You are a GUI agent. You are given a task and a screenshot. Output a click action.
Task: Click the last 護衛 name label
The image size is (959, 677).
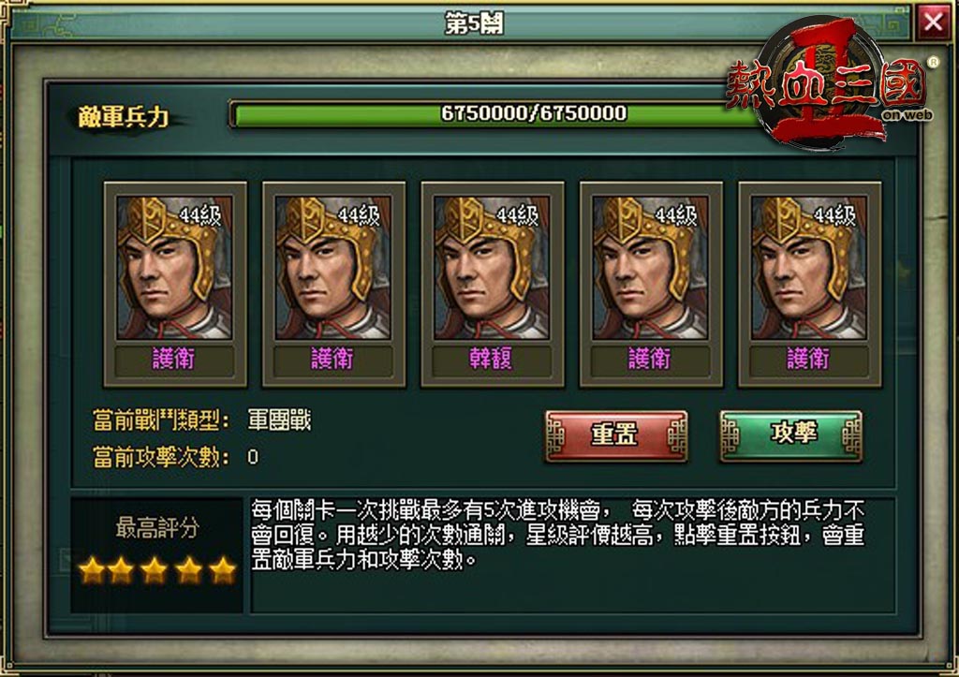(808, 359)
